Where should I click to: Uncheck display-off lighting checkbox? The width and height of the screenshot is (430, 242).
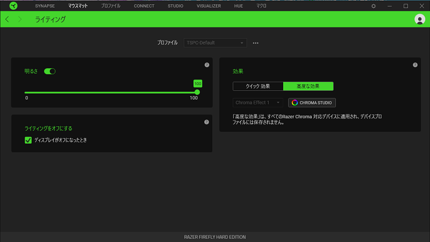[x=28, y=140]
